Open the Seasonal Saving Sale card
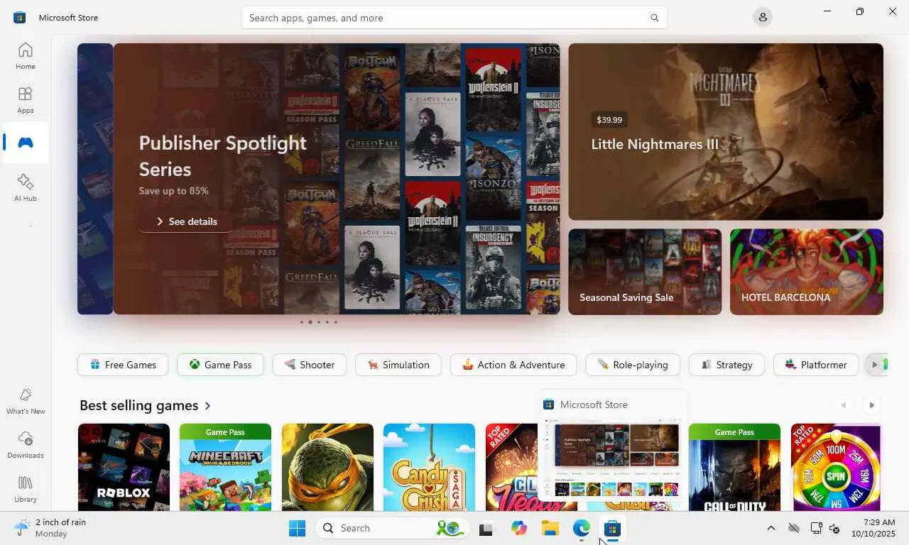Viewport: 909px width, 545px height. coord(645,272)
